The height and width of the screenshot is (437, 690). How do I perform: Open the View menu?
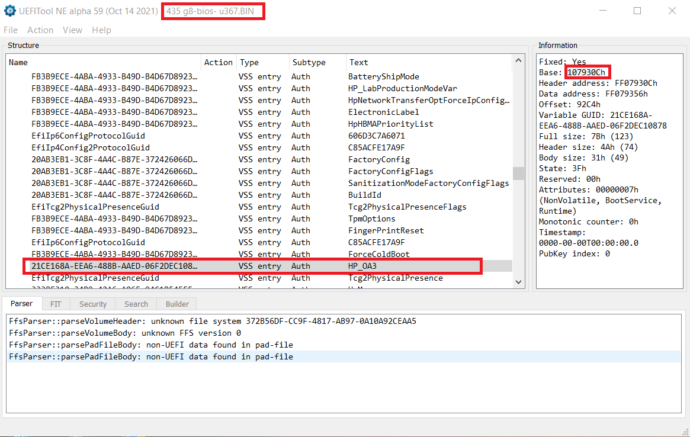coord(72,30)
